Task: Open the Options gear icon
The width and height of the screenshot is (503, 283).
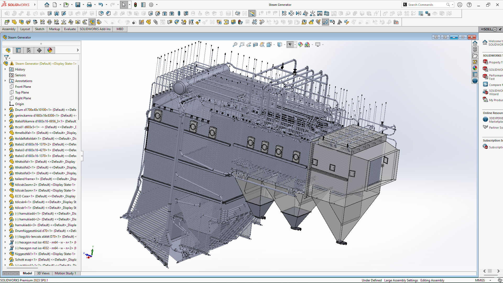Action: 151,5
